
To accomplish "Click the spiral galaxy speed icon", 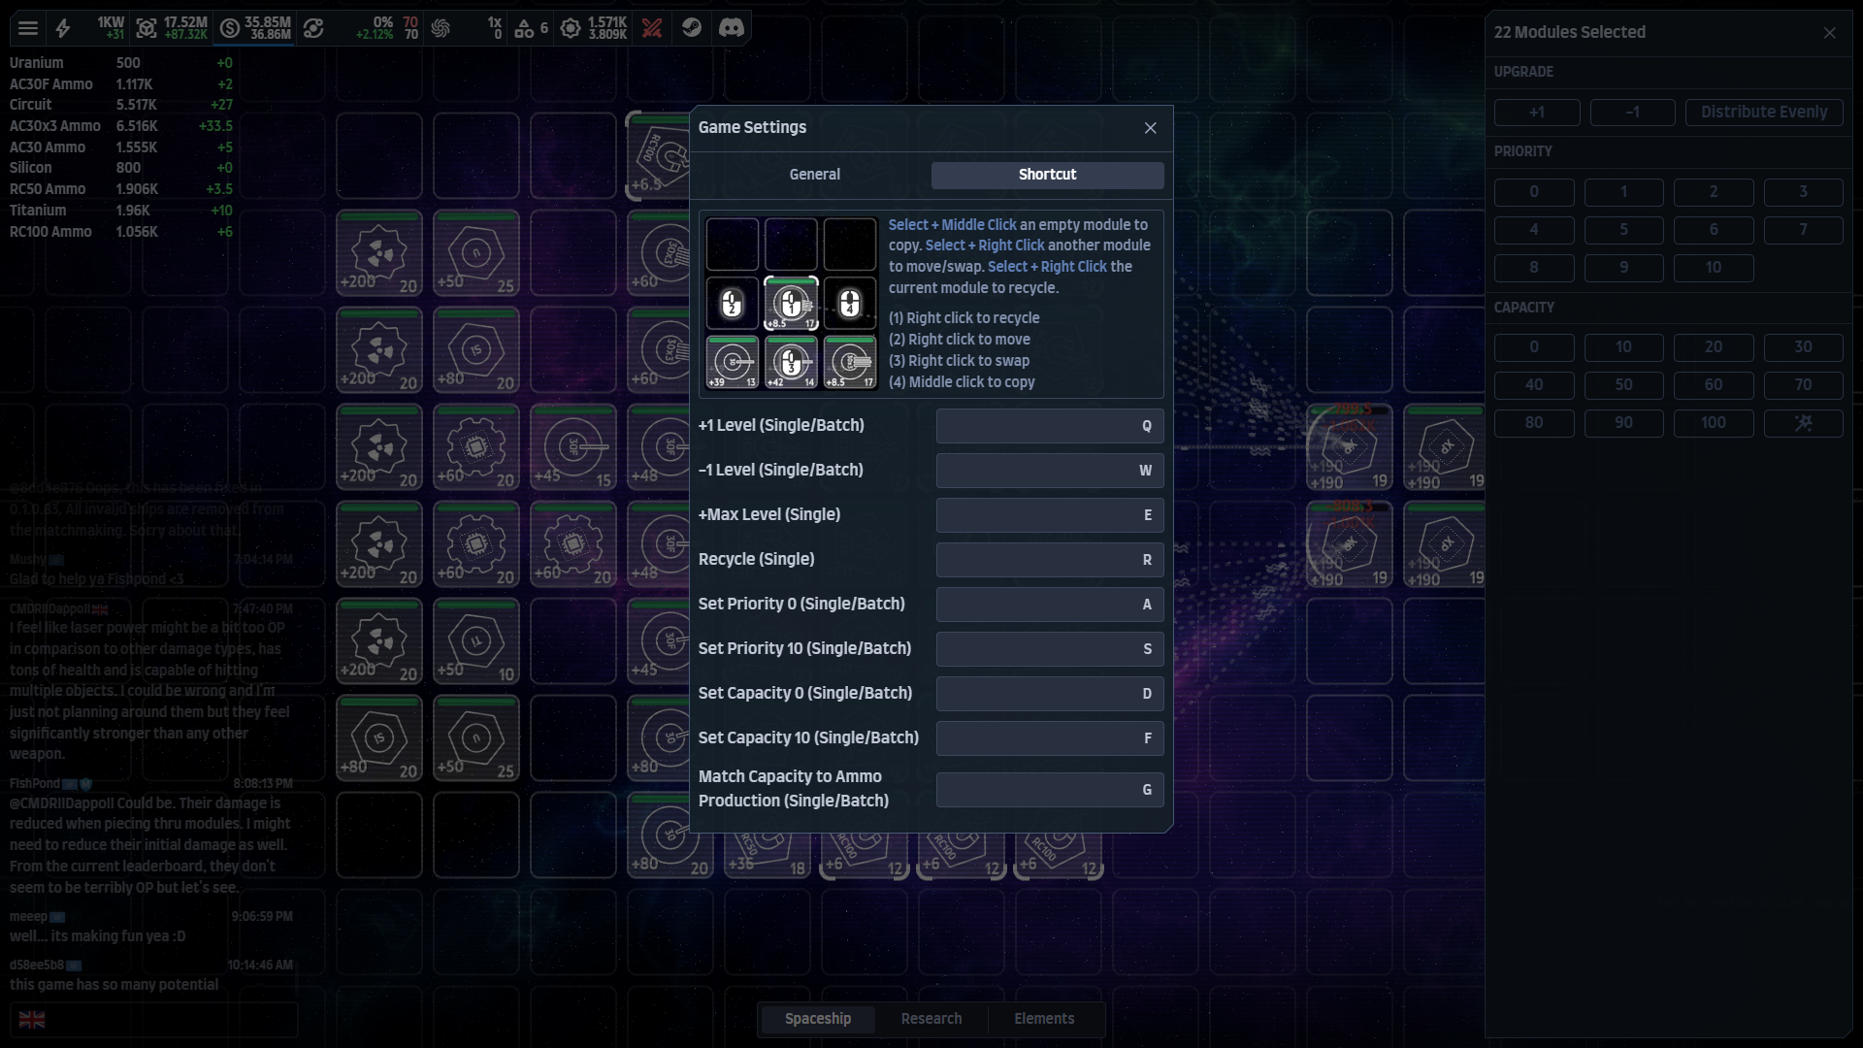I will pos(441,28).
